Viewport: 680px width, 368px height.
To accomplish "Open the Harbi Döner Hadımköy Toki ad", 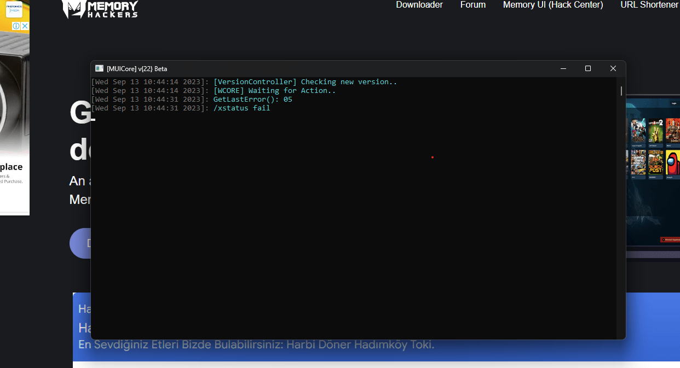I will point(256,345).
